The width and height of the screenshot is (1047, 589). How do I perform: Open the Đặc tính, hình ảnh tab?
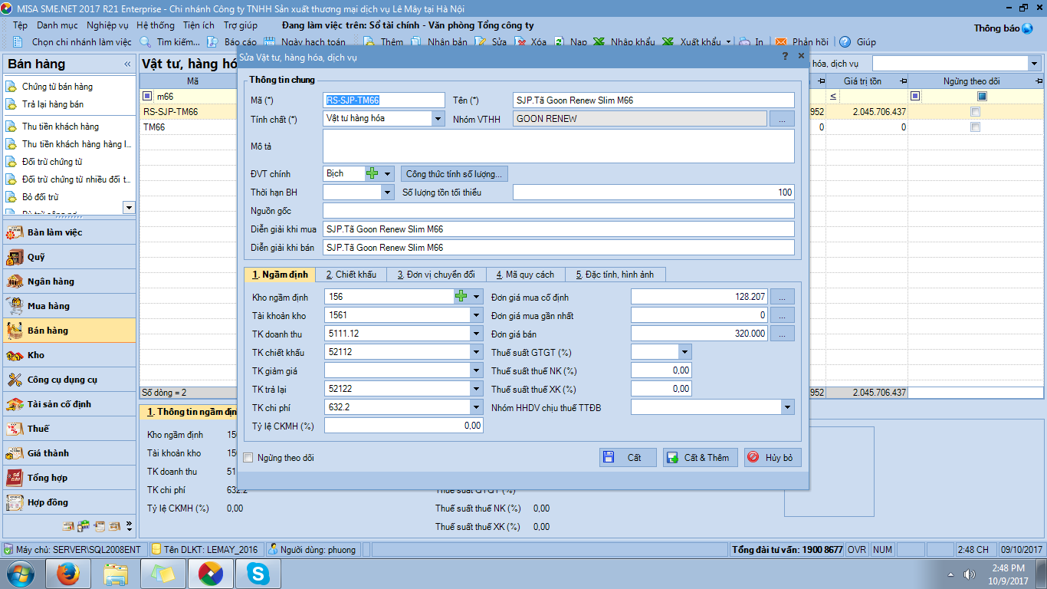(615, 275)
